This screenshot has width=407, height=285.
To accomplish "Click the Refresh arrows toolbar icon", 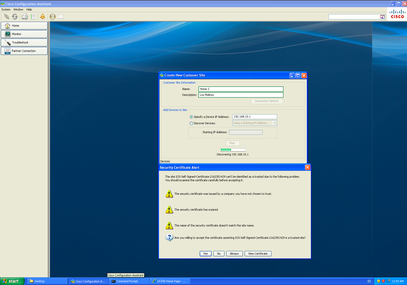I will coord(15,17).
